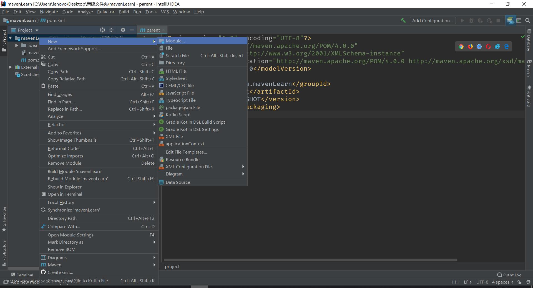Choose Show in Explorer menu entry

[99, 187]
